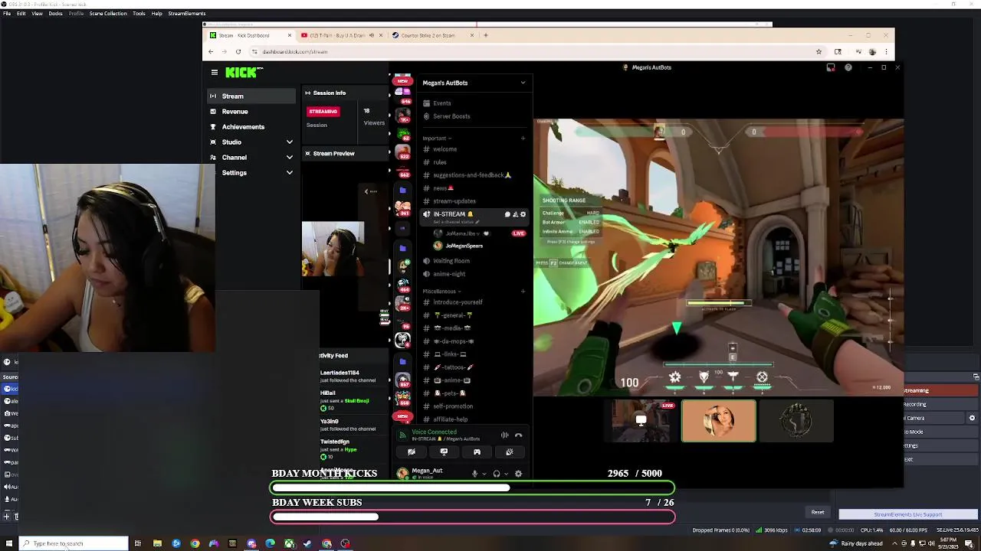
Task: Open Achievements in the Kick sidebar
Action: 251,127
